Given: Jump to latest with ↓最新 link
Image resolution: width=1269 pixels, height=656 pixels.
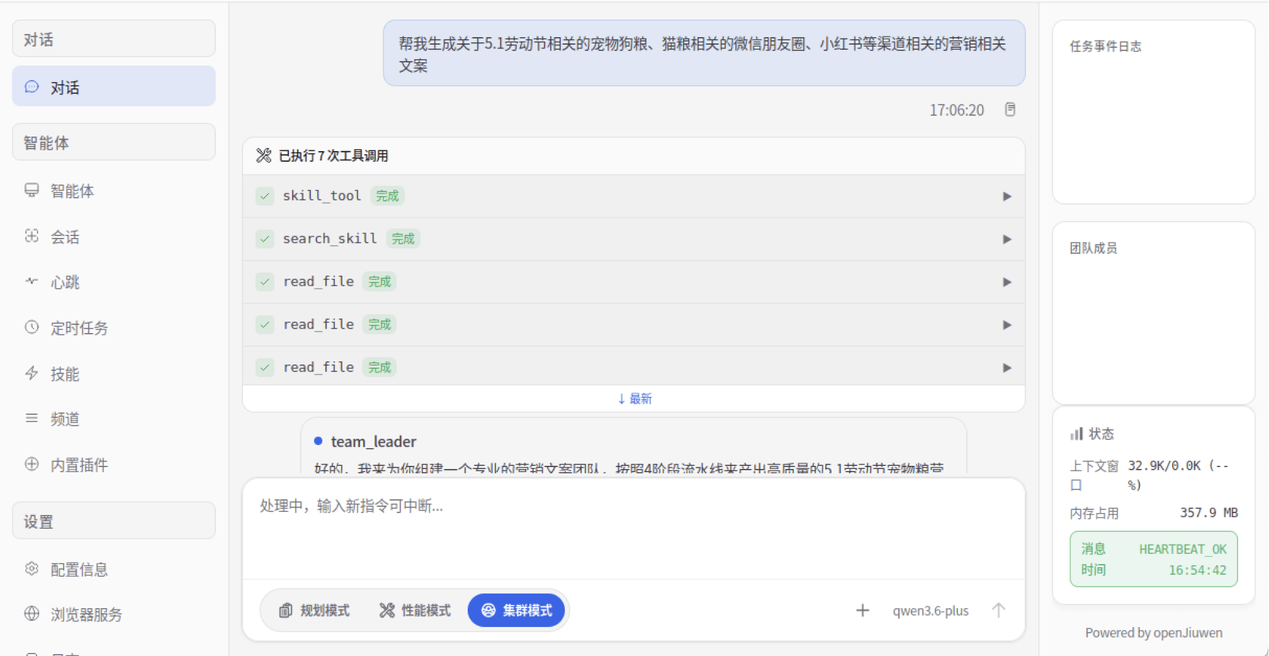Looking at the screenshot, I should click(634, 399).
